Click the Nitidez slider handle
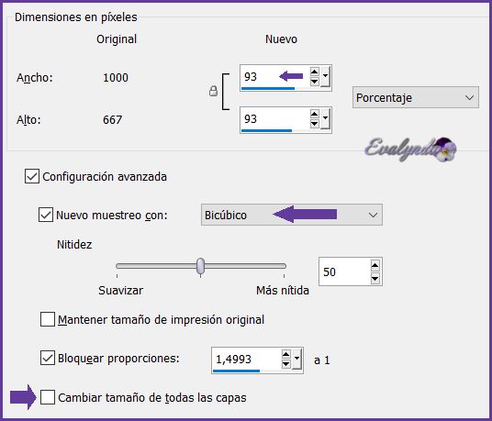Screen dimensions: 492x421 point(200,267)
